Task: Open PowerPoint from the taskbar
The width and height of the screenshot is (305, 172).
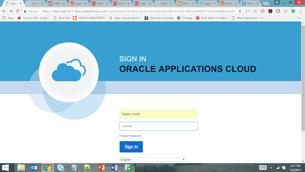Action: (x=101, y=168)
